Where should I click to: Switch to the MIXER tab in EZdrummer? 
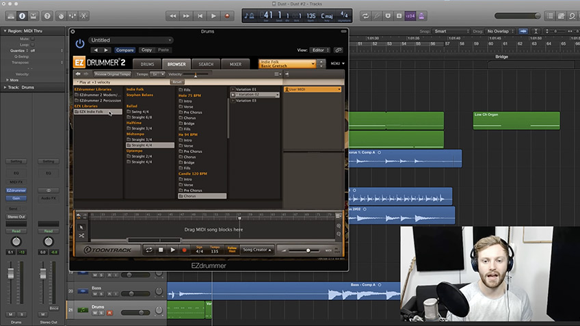click(x=235, y=64)
